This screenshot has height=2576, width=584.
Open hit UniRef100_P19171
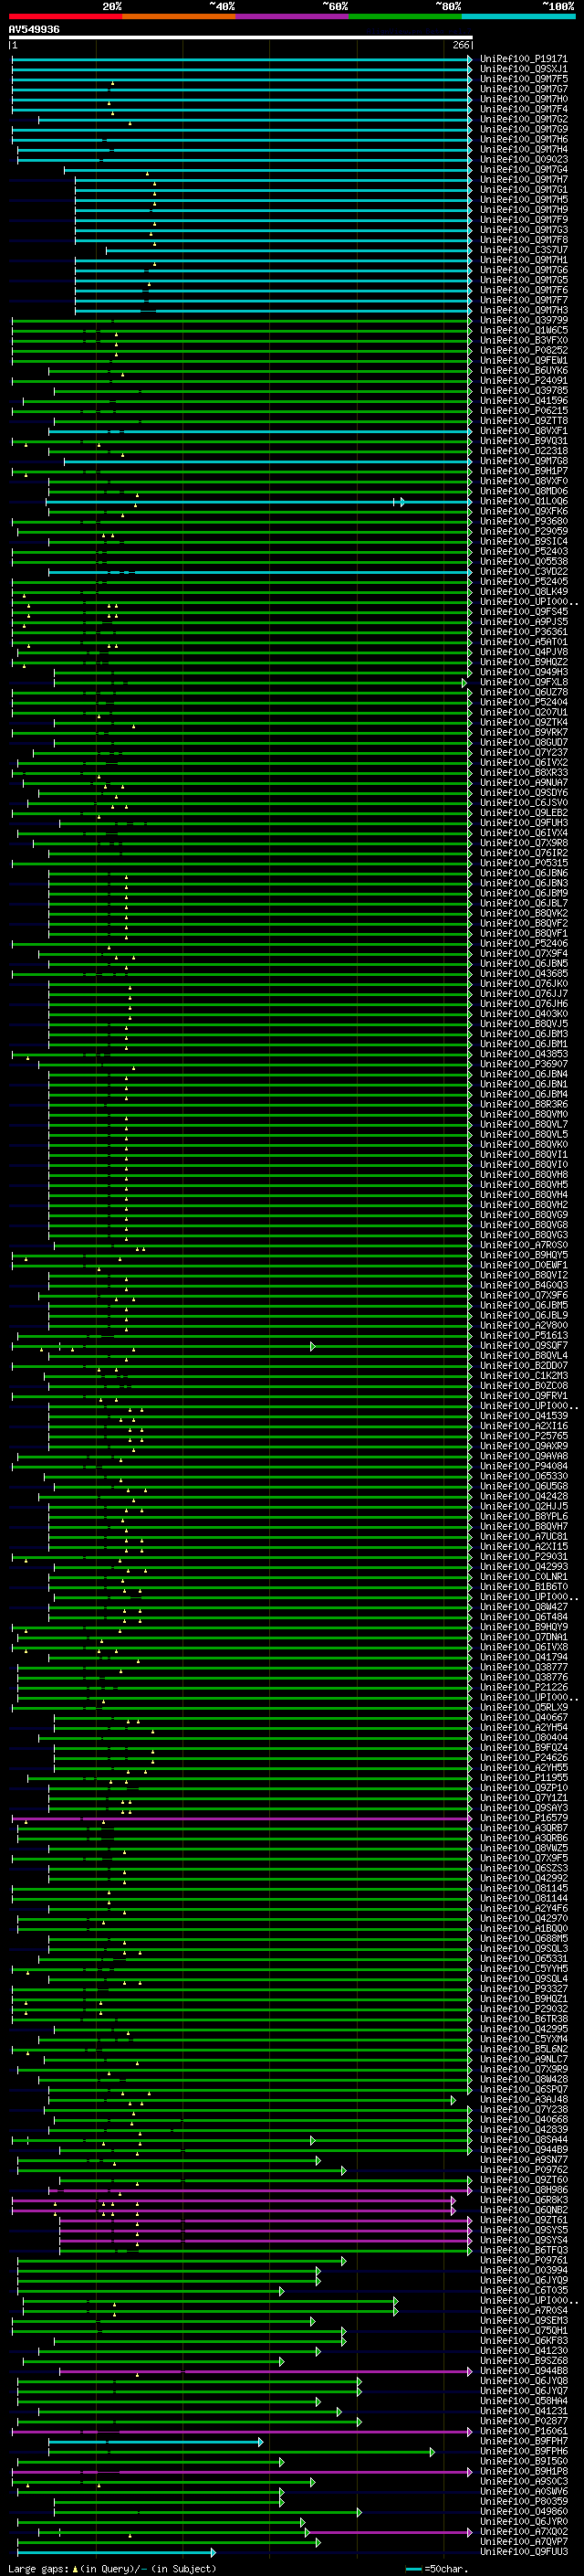pos(524,59)
